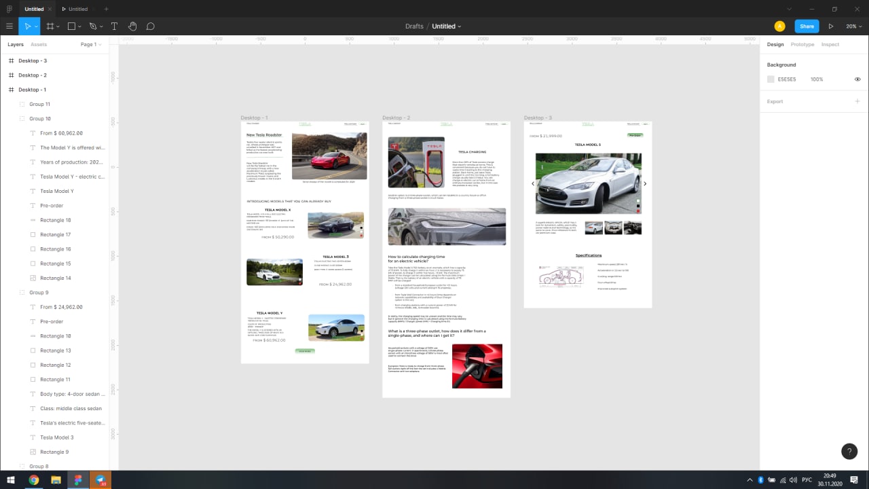Select the Text tool
This screenshot has width=869, height=489.
click(x=114, y=26)
